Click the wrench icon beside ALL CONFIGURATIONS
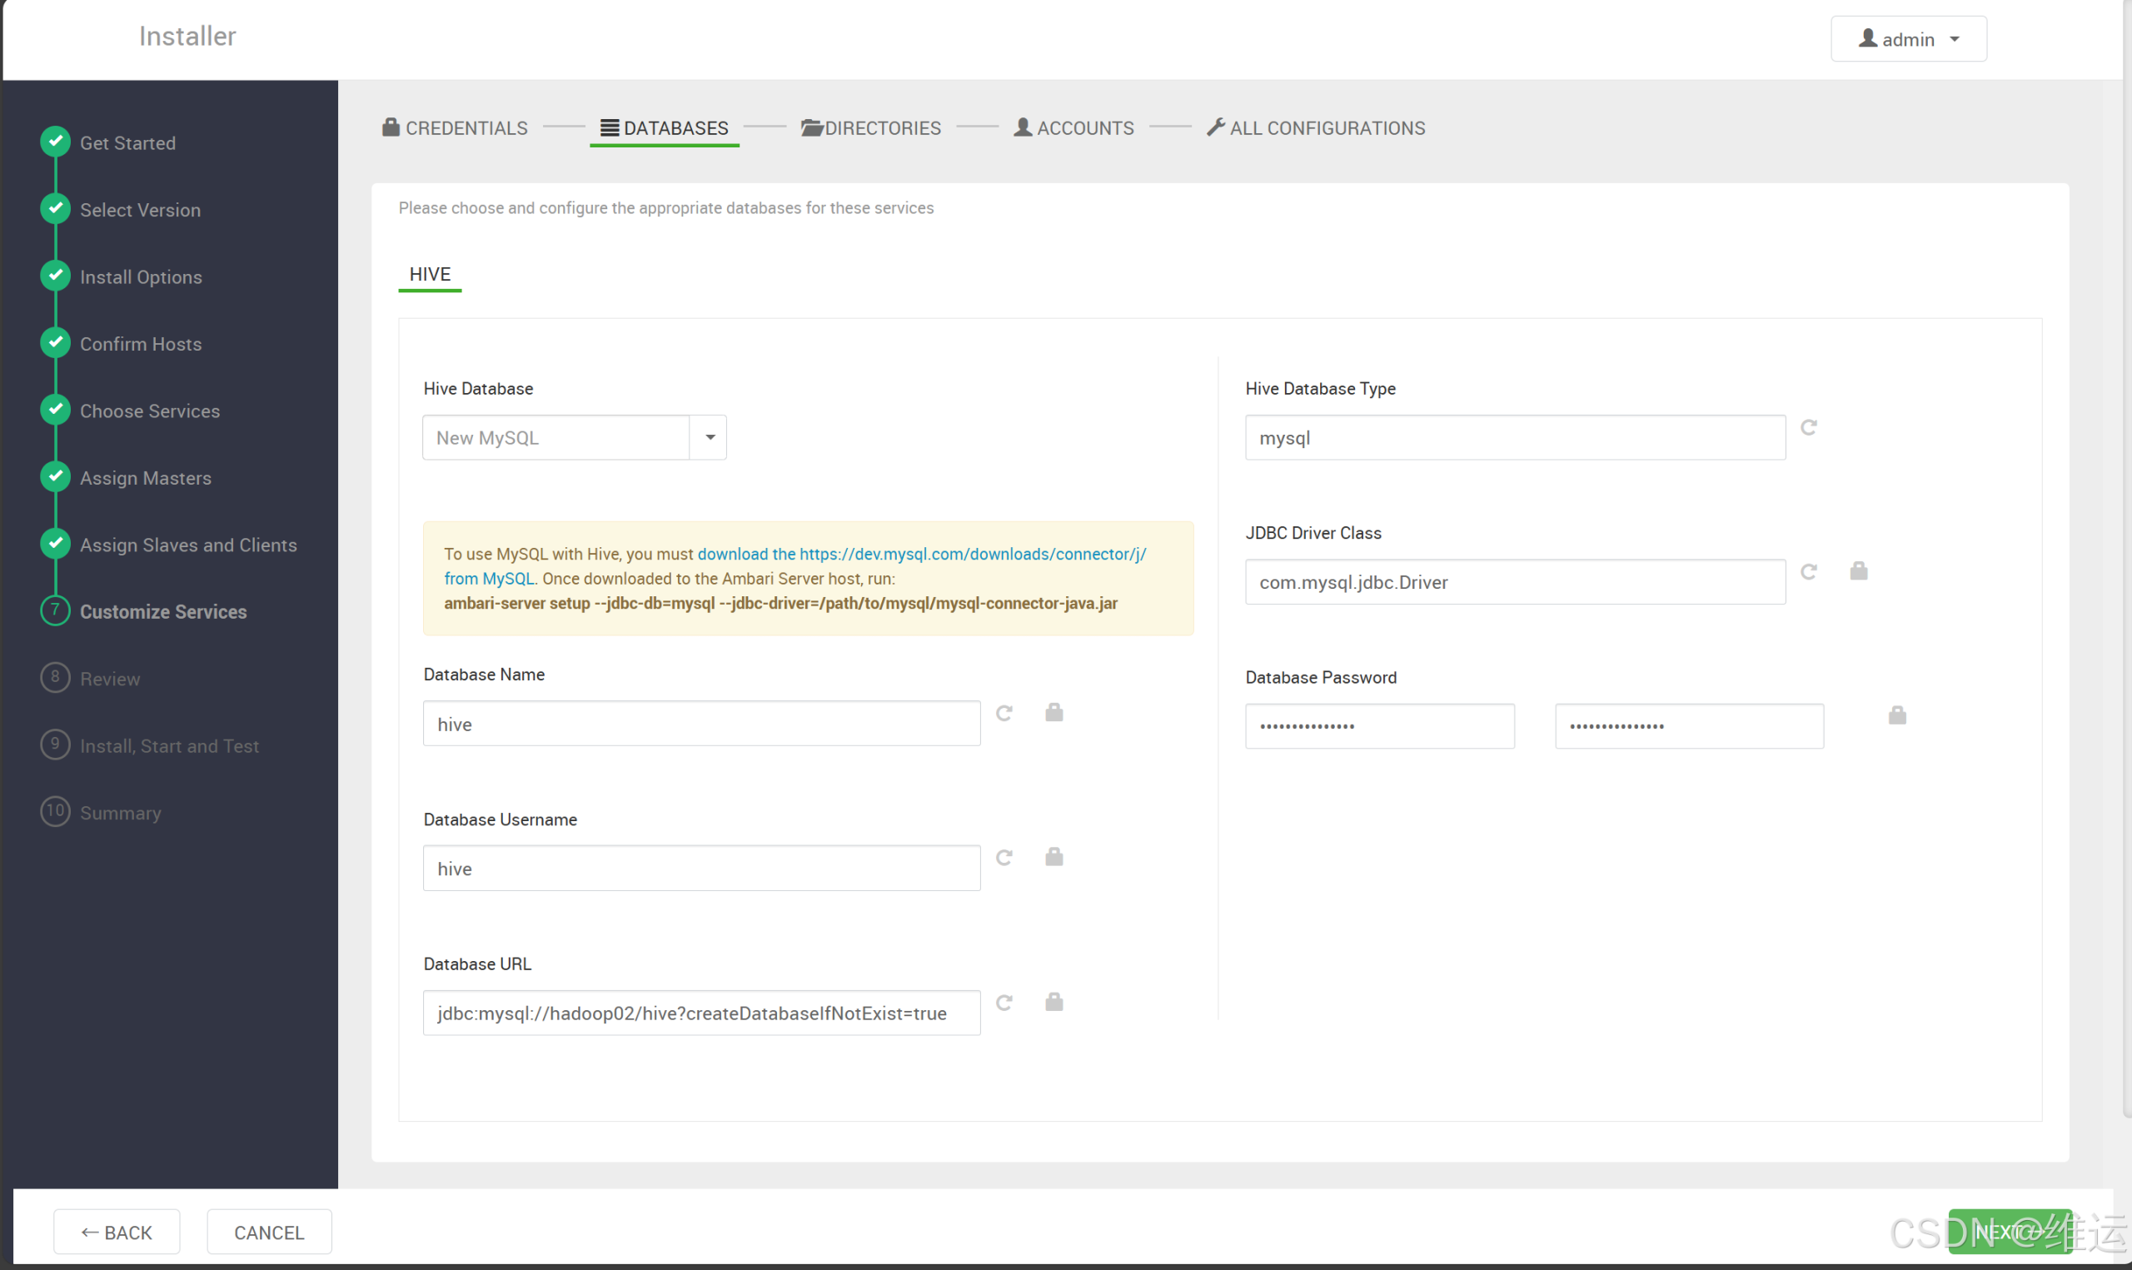This screenshot has width=2132, height=1270. (x=1216, y=127)
